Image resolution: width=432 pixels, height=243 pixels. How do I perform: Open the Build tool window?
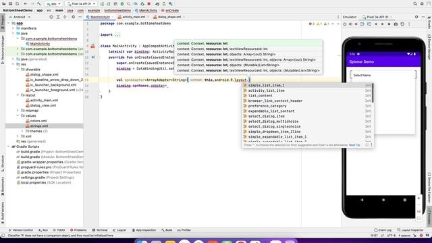[x=167, y=230]
